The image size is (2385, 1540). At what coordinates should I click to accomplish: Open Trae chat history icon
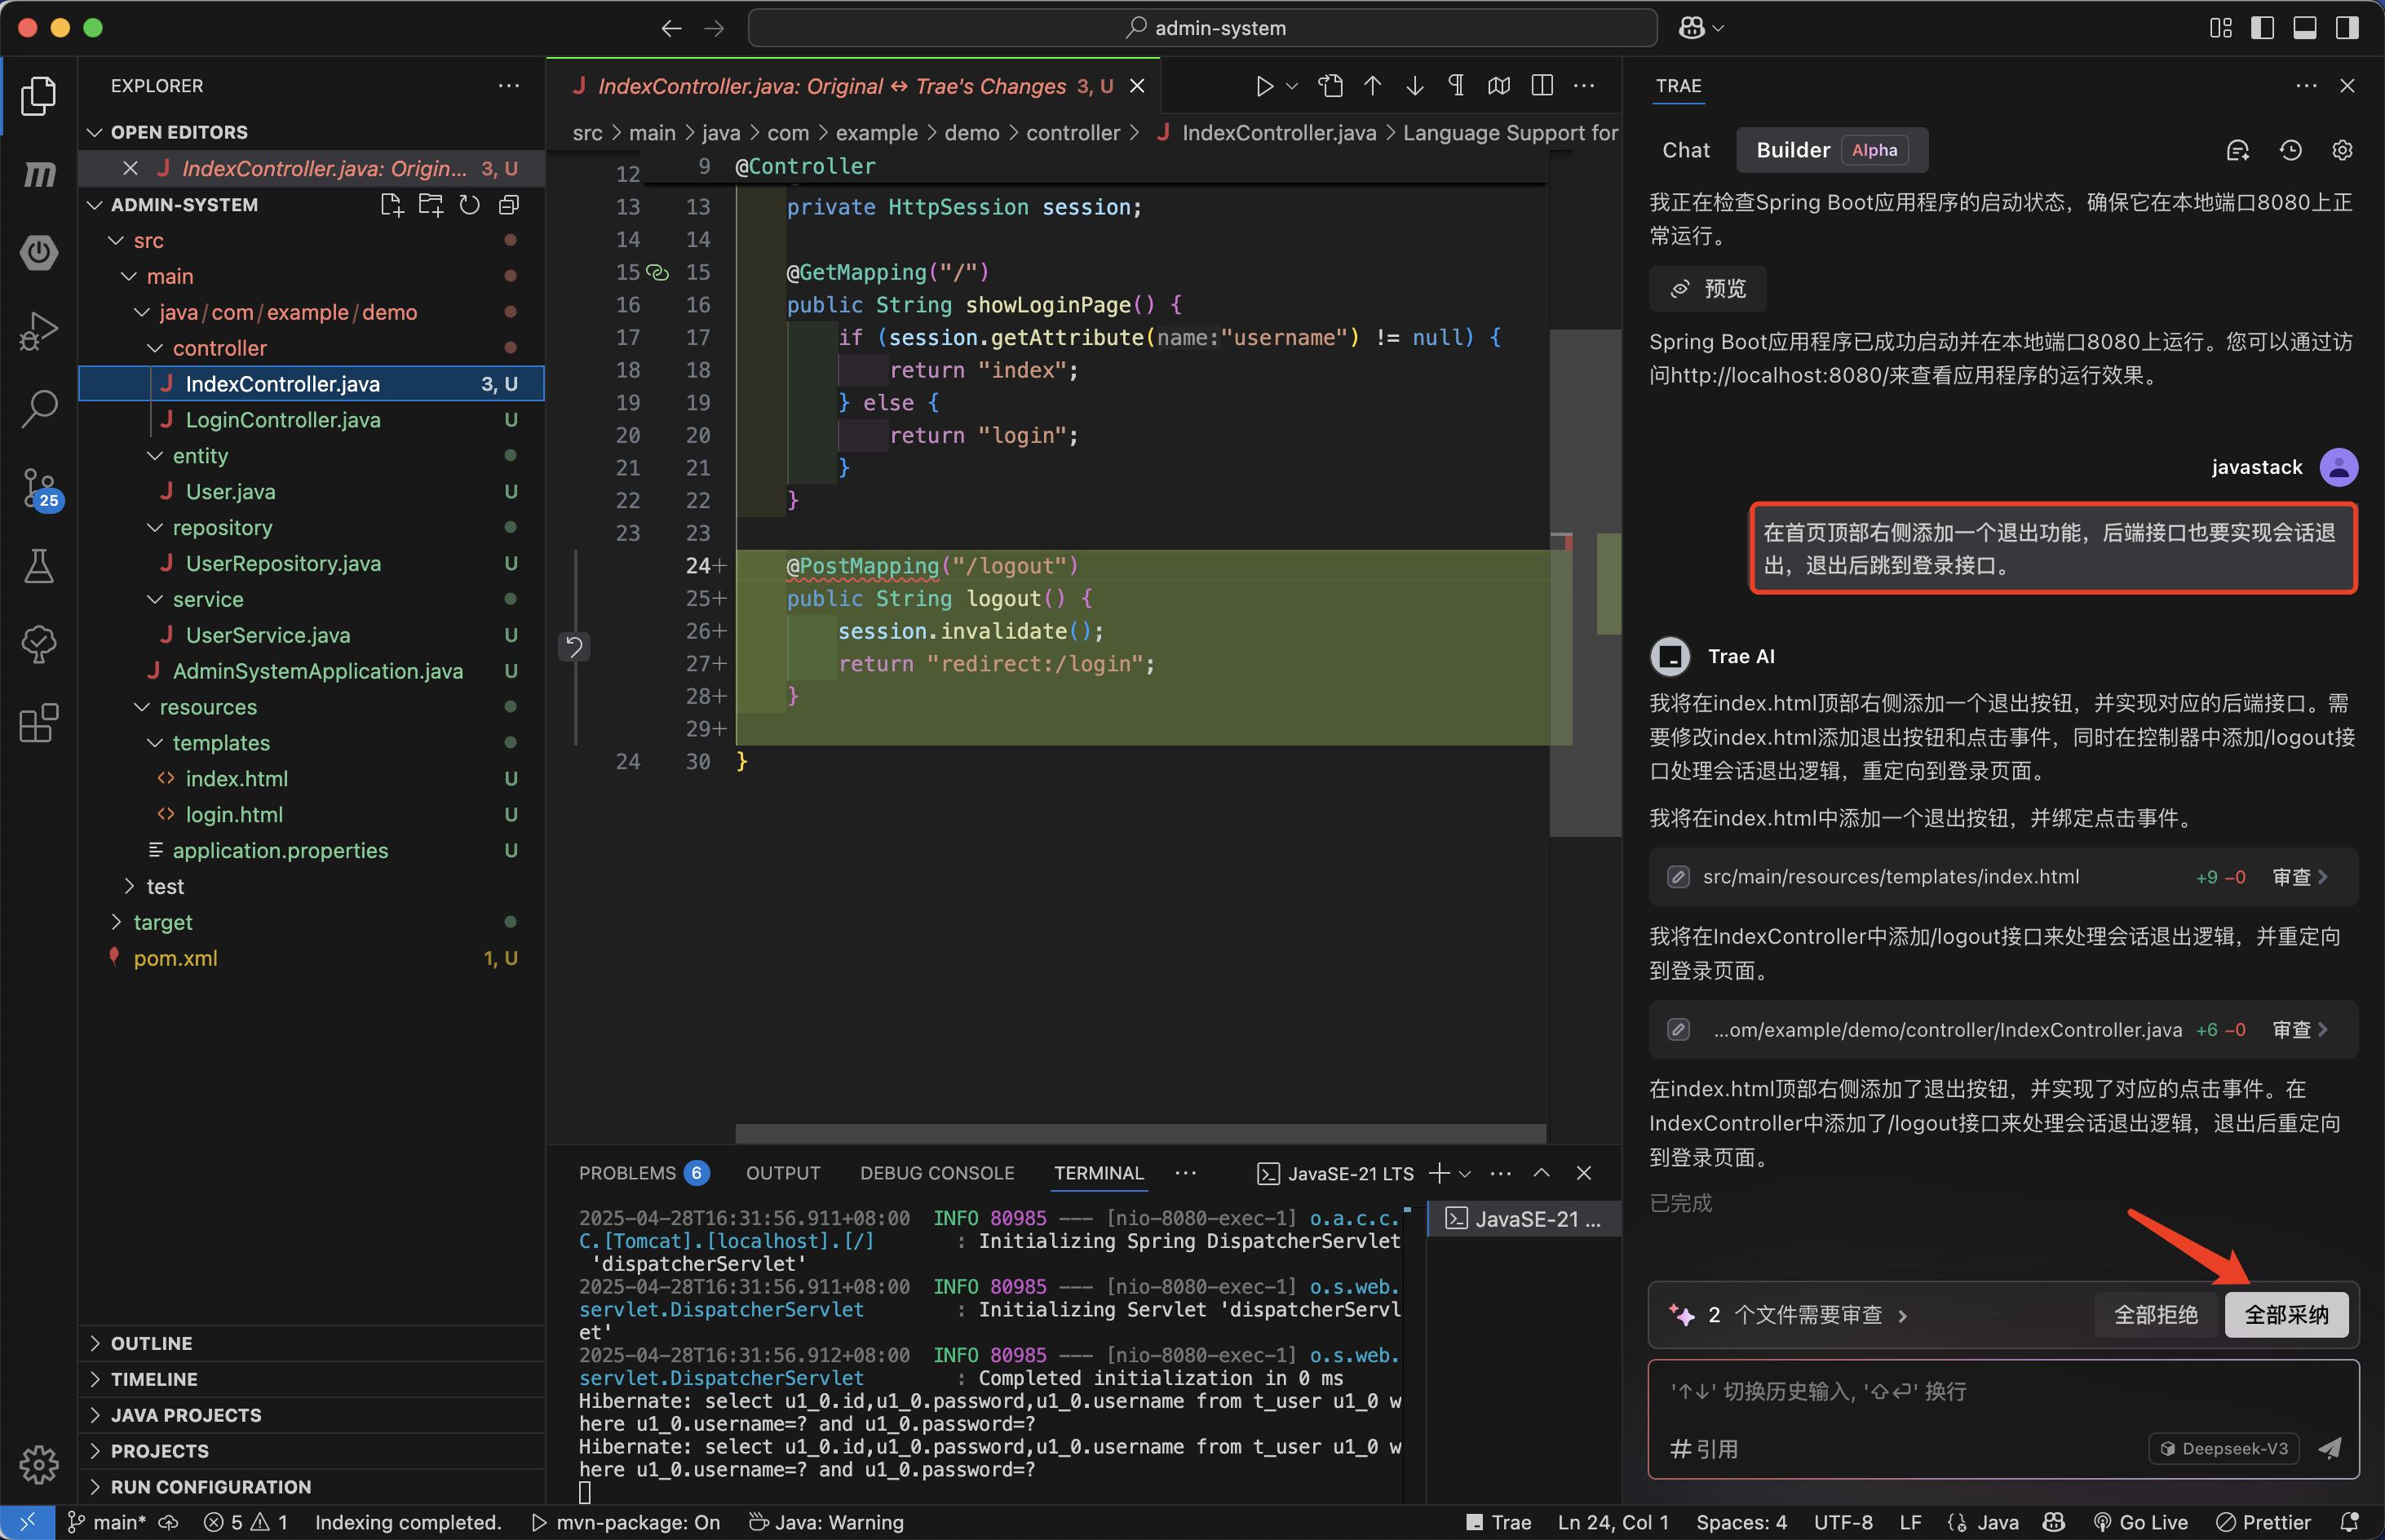tap(2290, 150)
